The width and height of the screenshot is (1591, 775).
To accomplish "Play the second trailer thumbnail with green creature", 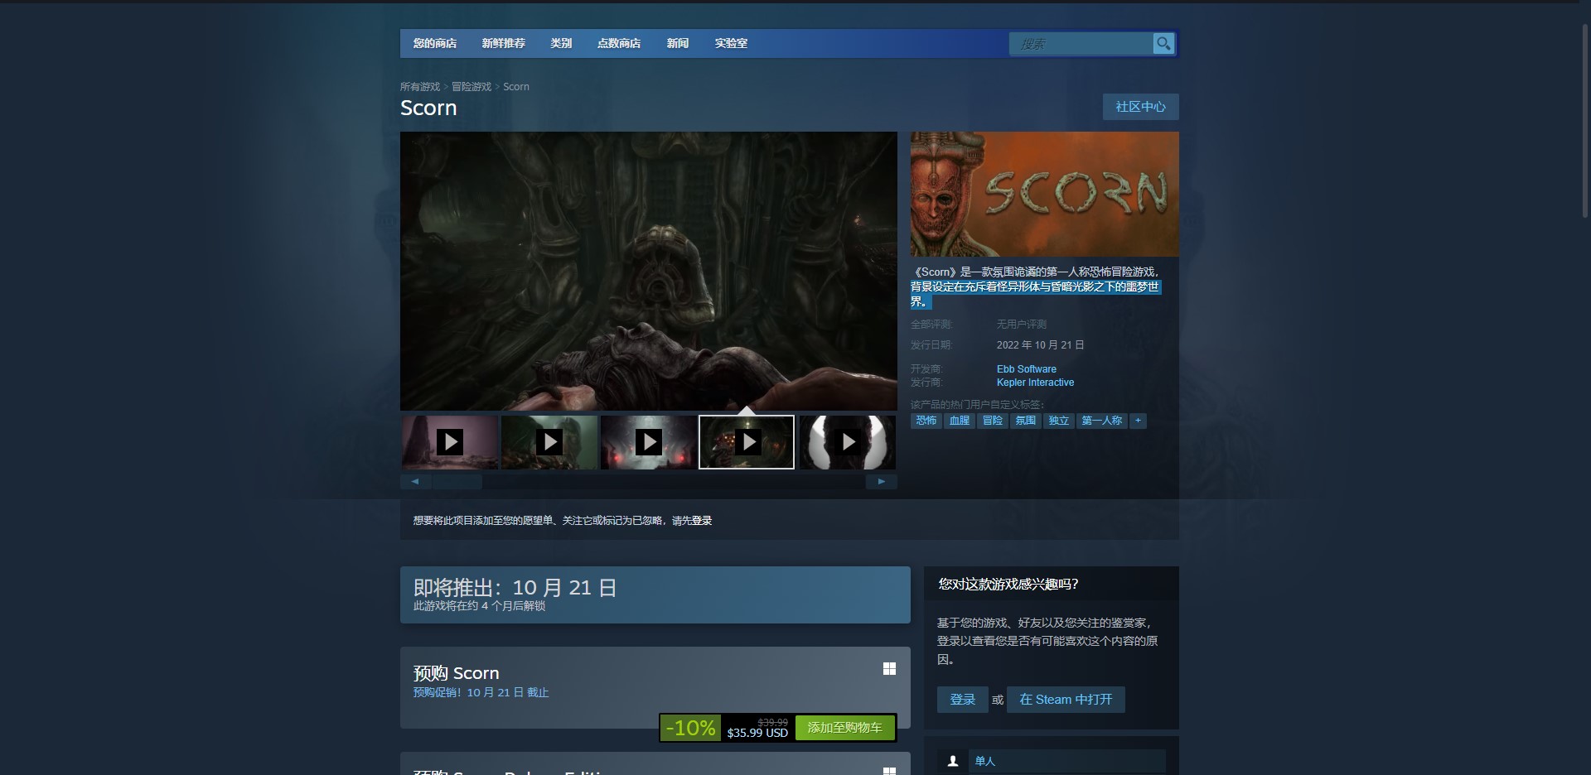I will [549, 442].
